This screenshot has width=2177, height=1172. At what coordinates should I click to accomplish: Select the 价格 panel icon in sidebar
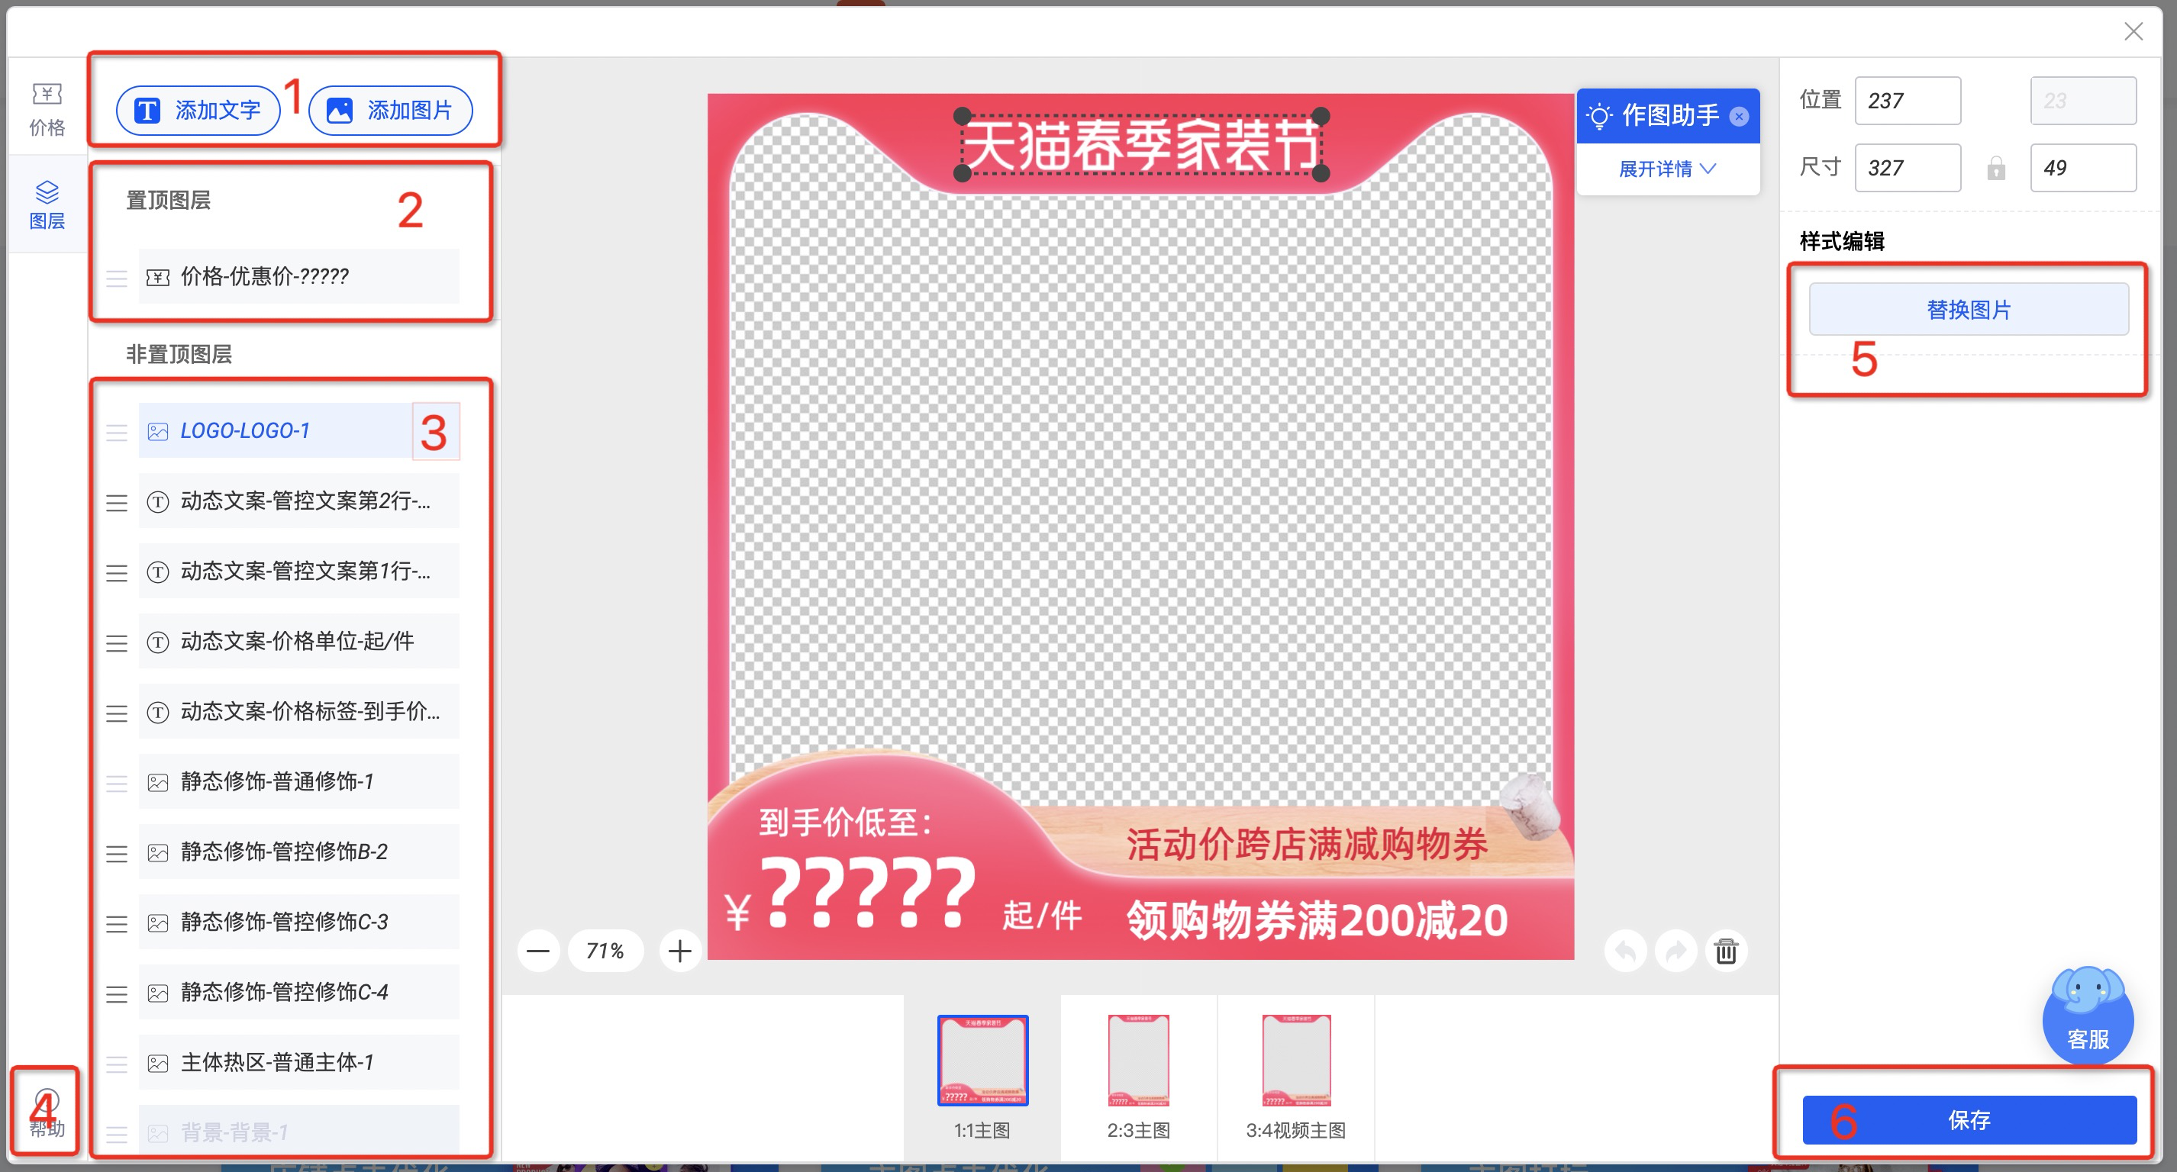[47, 101]
